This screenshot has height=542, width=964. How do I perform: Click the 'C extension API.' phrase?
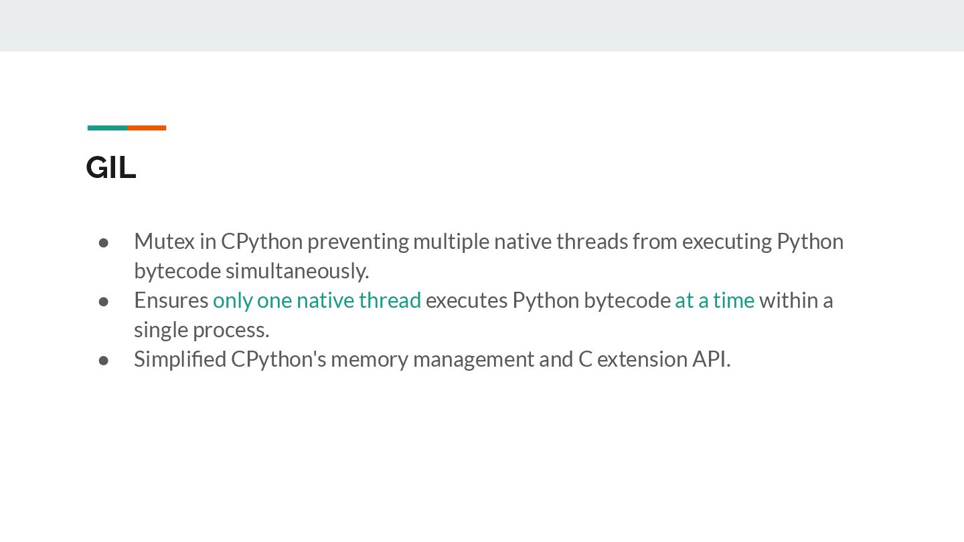coord(654,359)
